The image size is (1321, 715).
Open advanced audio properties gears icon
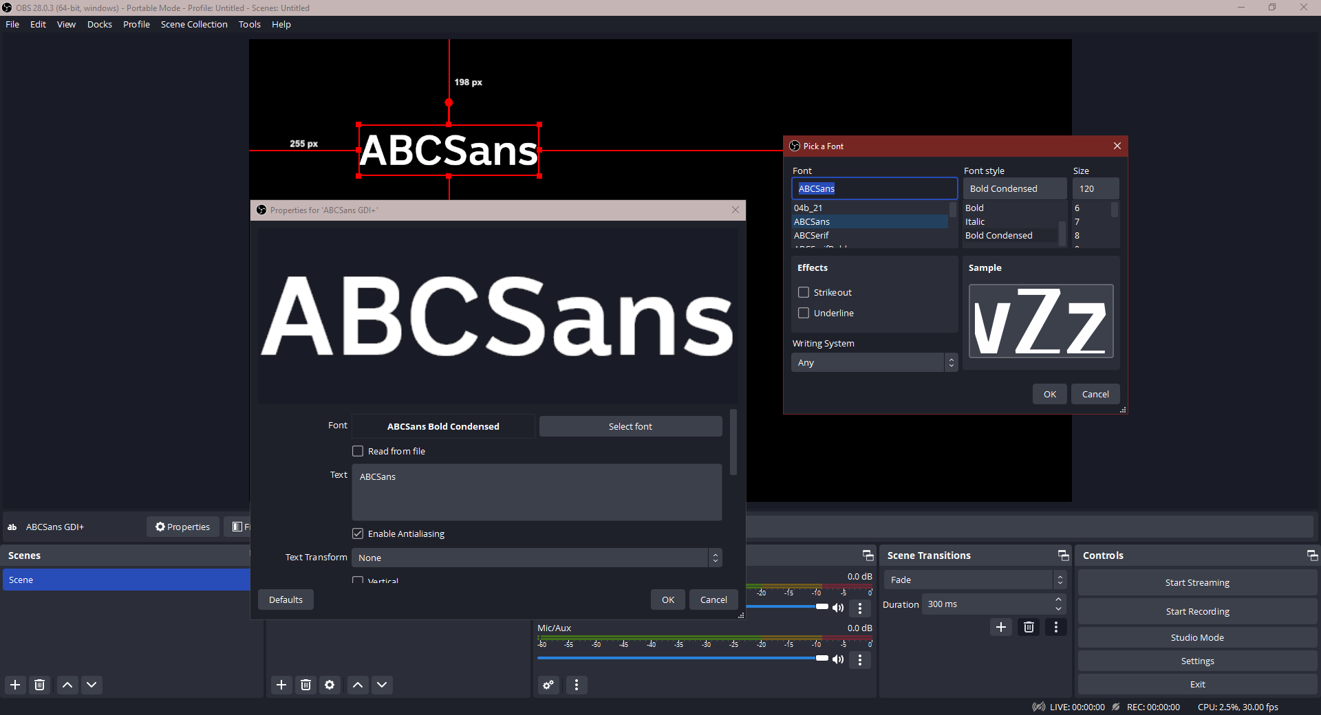click(x=548, y=685)
